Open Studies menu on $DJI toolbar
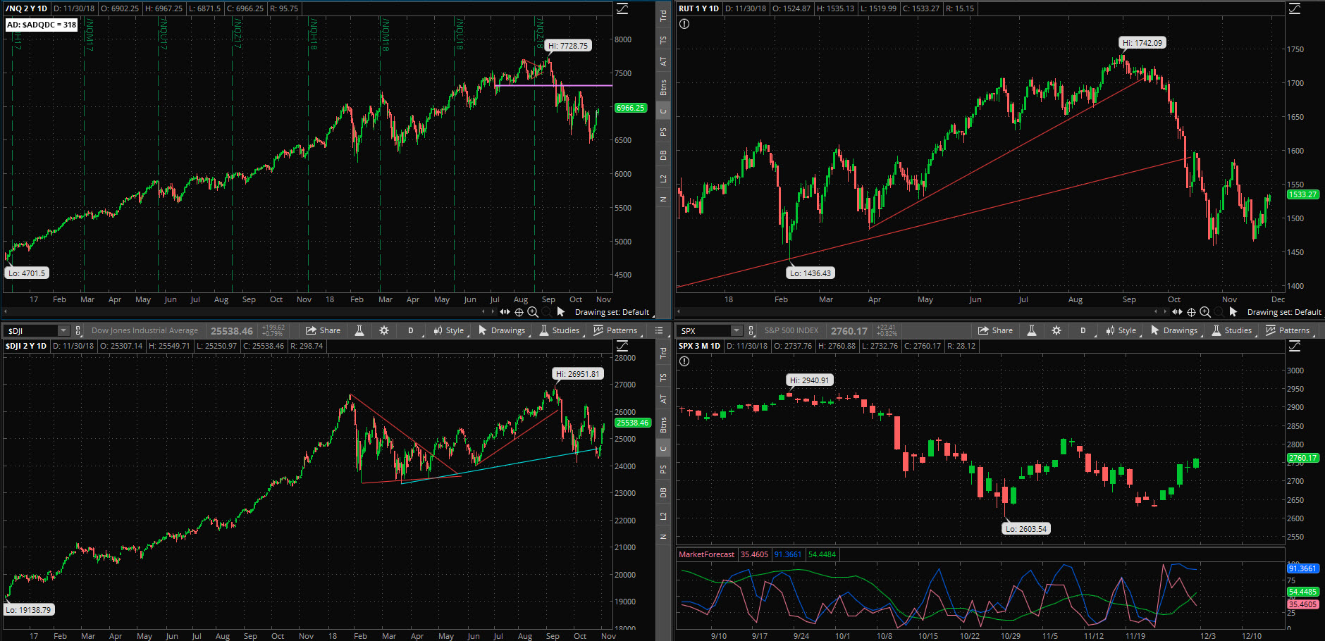This screenshot has width=1325, height=641. click(x=560, y=330)
